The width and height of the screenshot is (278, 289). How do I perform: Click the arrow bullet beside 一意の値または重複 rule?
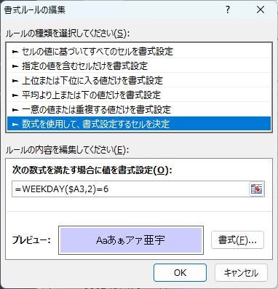pyautogui.click(x=15, y=110)
